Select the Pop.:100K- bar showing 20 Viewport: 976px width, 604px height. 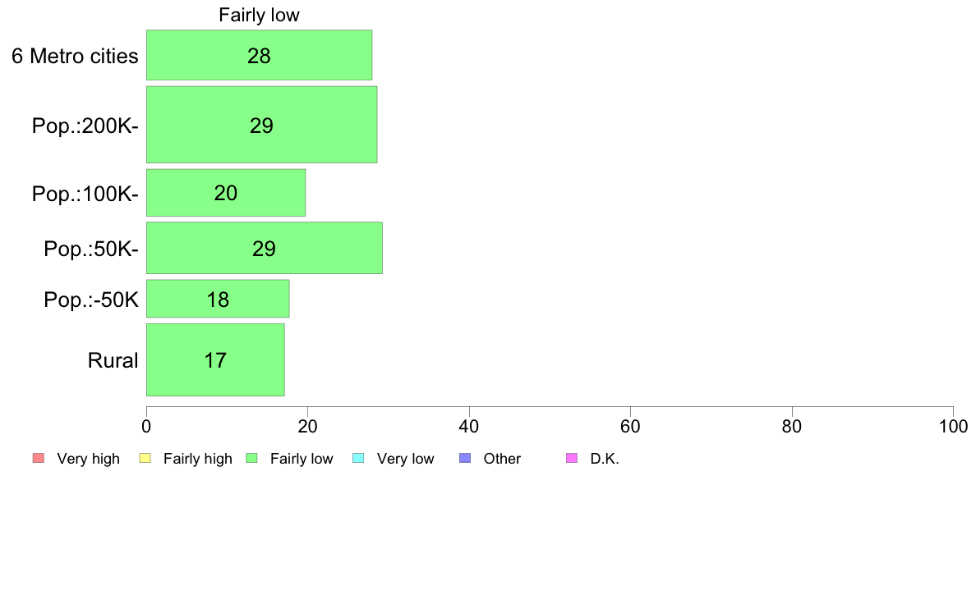coord(226,193)
